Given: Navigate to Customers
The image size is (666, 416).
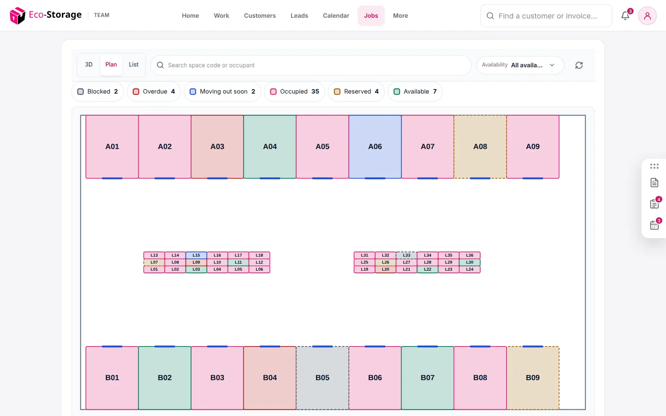Looking at the screenshot, I should 260,16.
